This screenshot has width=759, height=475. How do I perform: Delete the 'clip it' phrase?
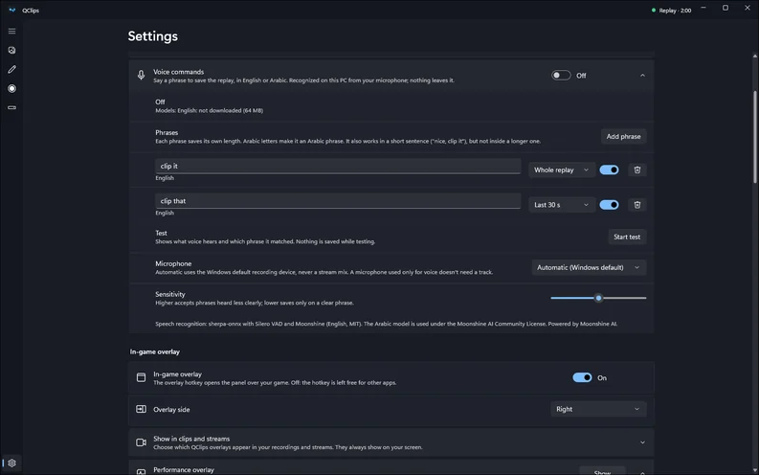[x=637, y=170]
